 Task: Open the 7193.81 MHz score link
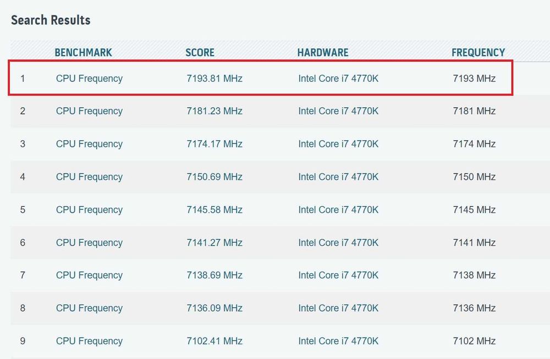tap(215, 78)
